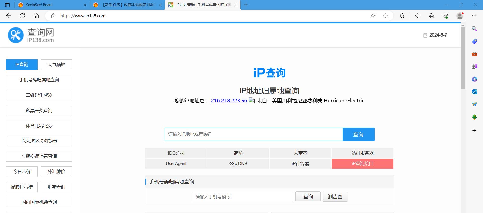Focus the 请输入iP地址或者域名 input field

coord(254,134)
